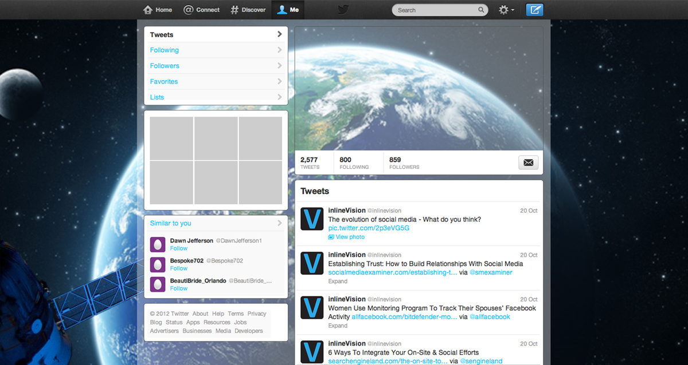Expand the Following list with its chevron
The height and width of the screenshot is (365, 688).
point(280,50)
